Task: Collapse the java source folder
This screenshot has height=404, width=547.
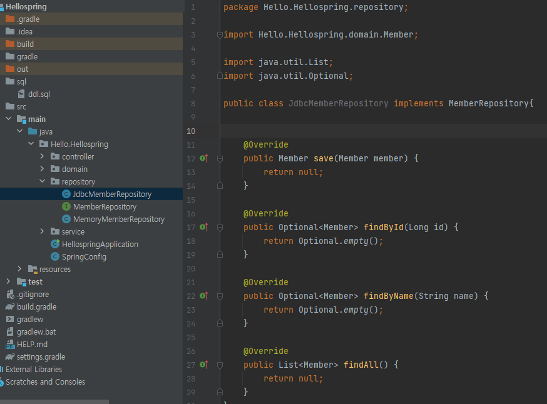Action: 20,131
